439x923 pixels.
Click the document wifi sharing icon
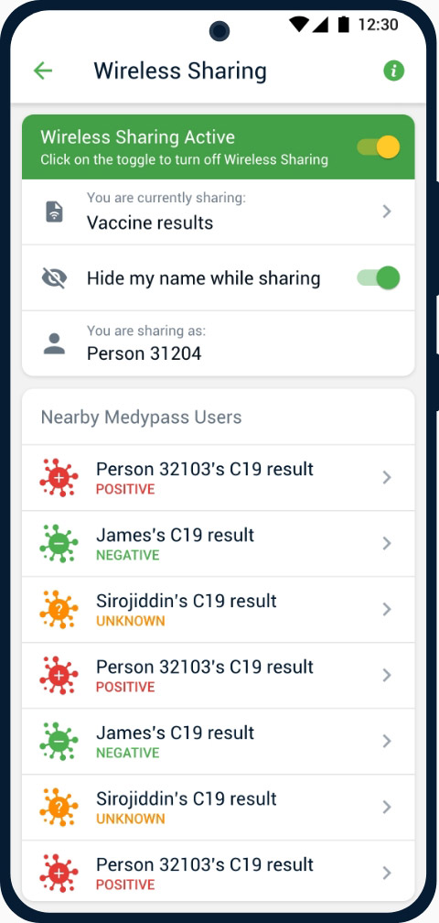pyautogui.click(x=55, y=212)
